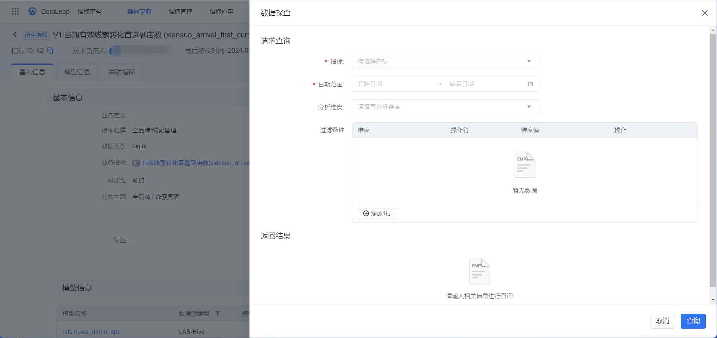Click the 结束日期 input field
This screenshot has height=338, width=717.
[x=484, y=84]
